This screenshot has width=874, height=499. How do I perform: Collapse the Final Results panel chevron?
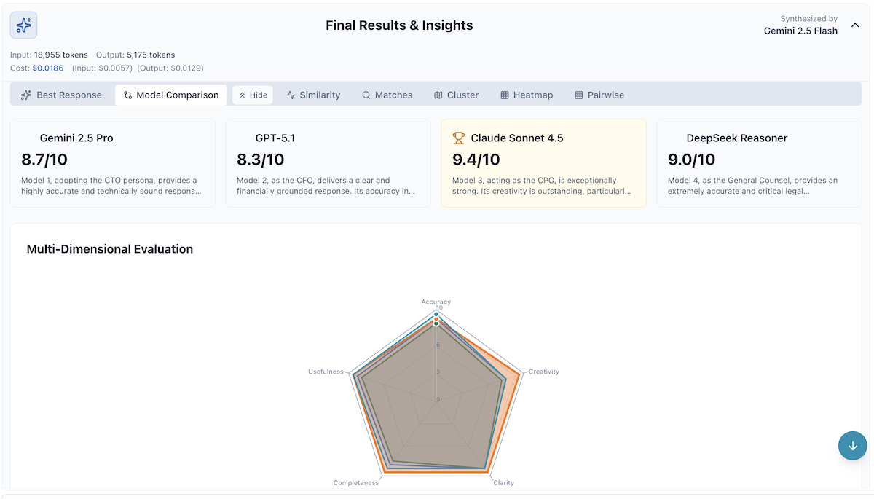pyautogui.click(x=855, y=25)
